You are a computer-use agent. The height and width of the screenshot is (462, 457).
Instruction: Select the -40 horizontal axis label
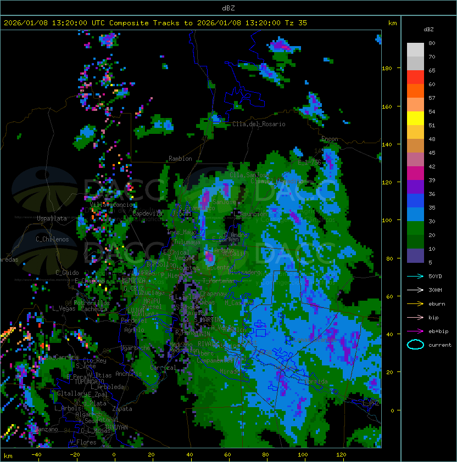coord(37,455)
